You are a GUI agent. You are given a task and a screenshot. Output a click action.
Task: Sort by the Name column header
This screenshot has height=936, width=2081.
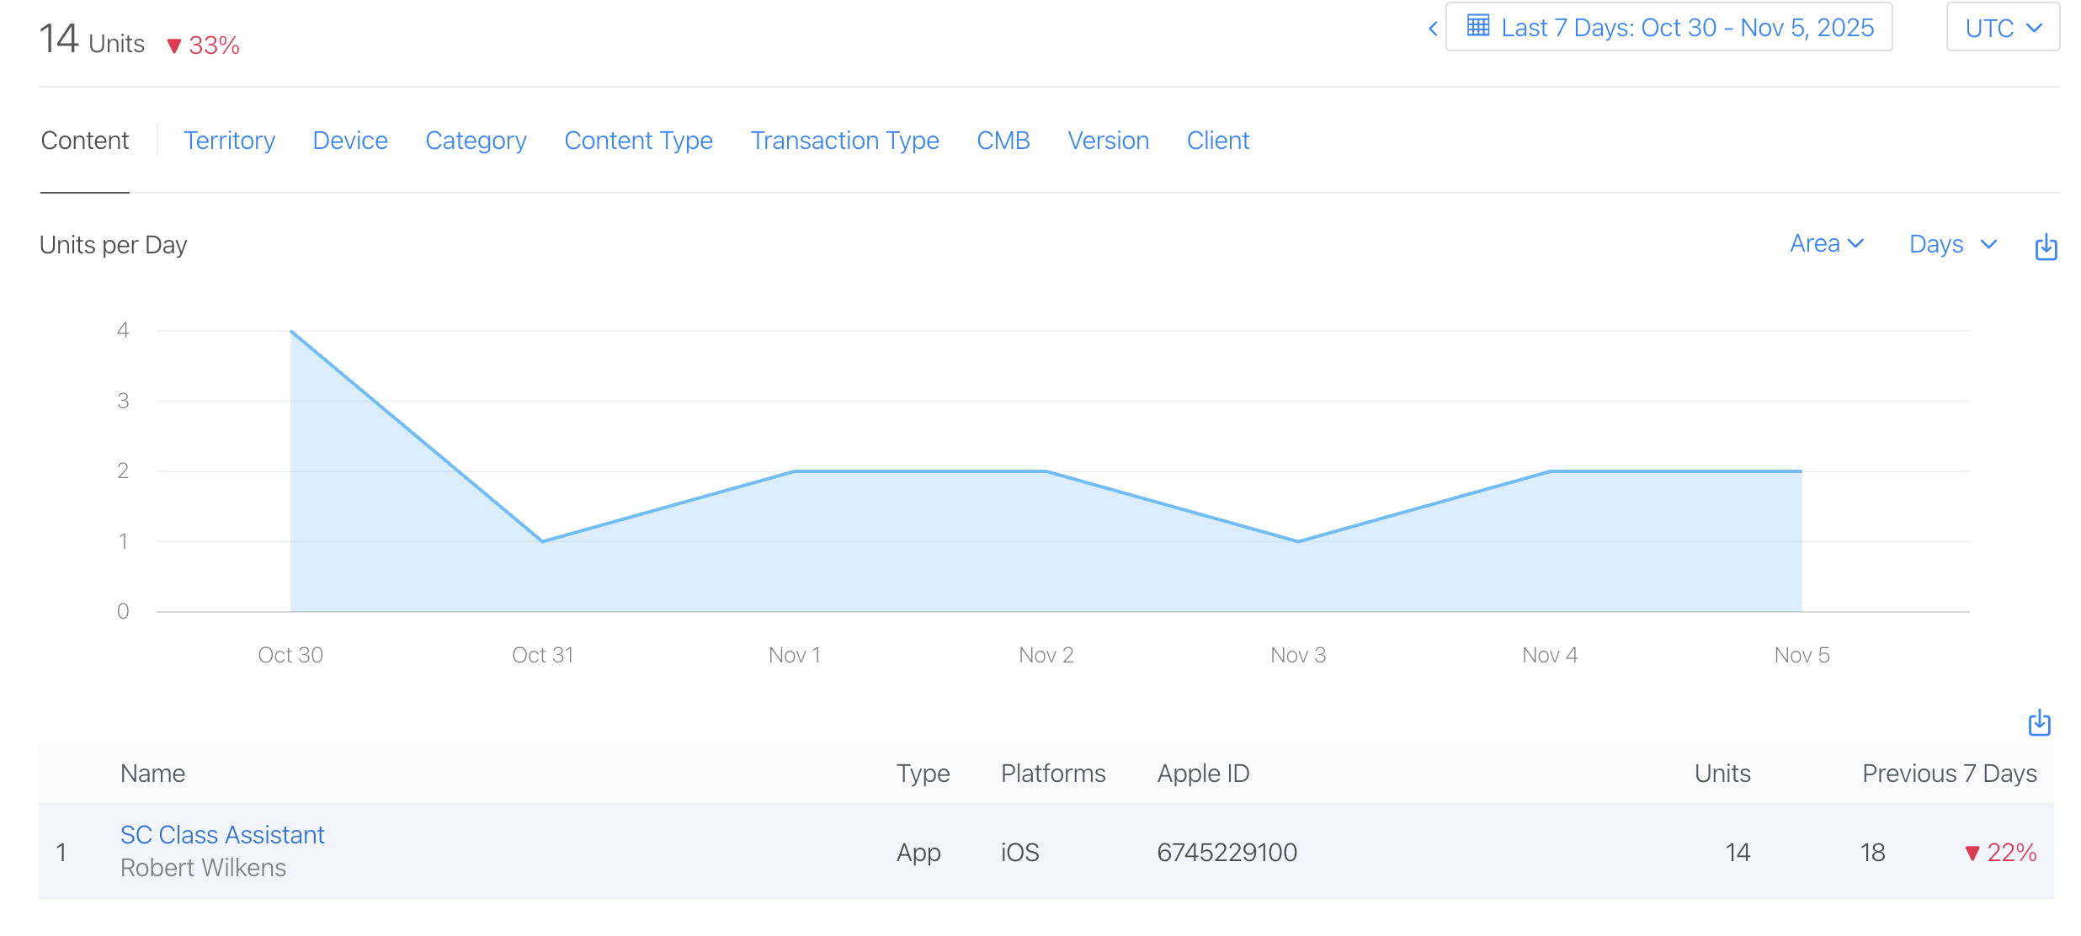(x=152, y=773)
